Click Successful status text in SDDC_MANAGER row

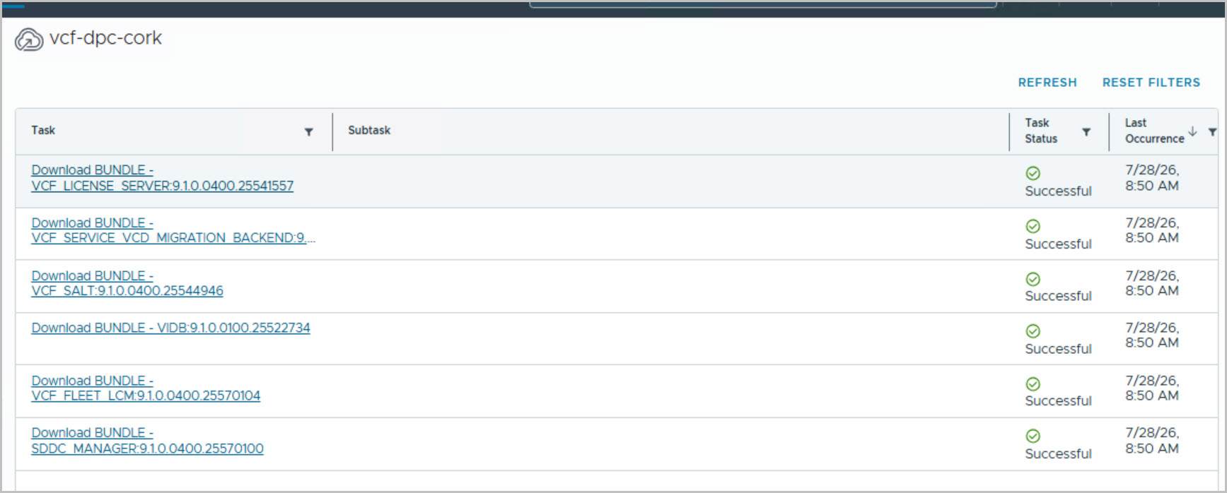tap(1058, 454)
